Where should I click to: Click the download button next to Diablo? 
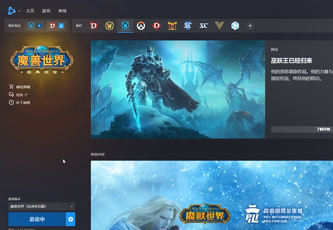[x=61, y=26]
